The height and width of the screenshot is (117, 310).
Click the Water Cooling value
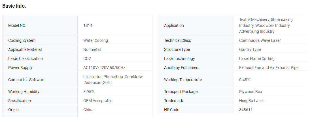(x=95, y=40)
